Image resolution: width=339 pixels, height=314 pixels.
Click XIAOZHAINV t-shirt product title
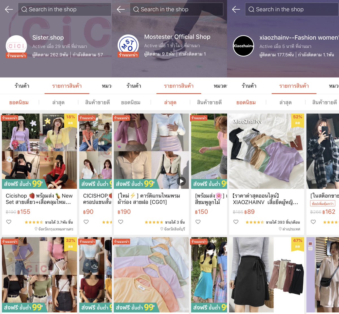[x=266, y=199]
